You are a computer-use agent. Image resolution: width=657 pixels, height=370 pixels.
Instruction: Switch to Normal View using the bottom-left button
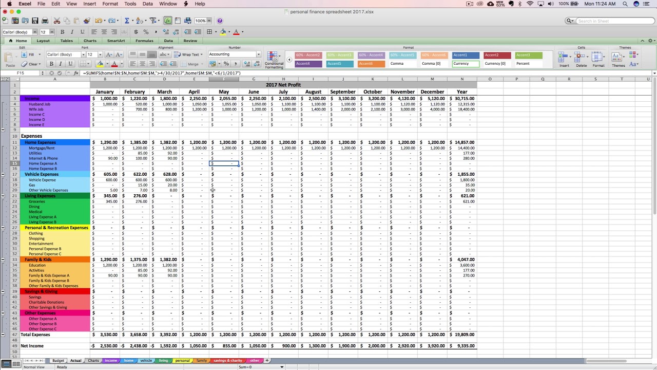click(6, 364)
